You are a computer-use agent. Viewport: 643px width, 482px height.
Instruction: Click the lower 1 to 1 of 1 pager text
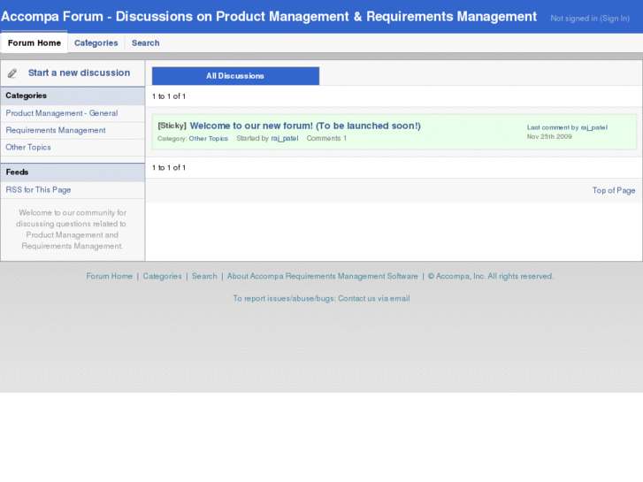pos(169,168)
